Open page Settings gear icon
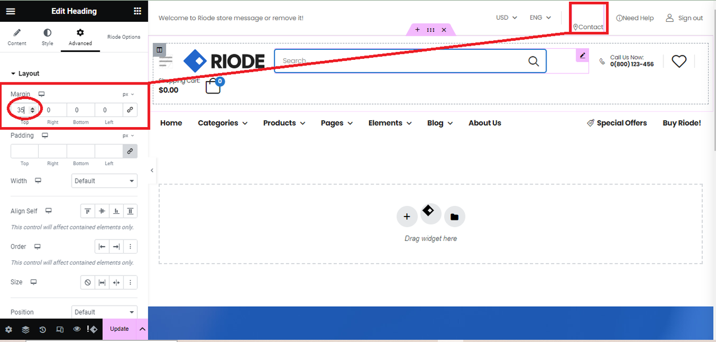Image resolution: width=716 pixels, height=342 pixels. (x=8, y=329)
